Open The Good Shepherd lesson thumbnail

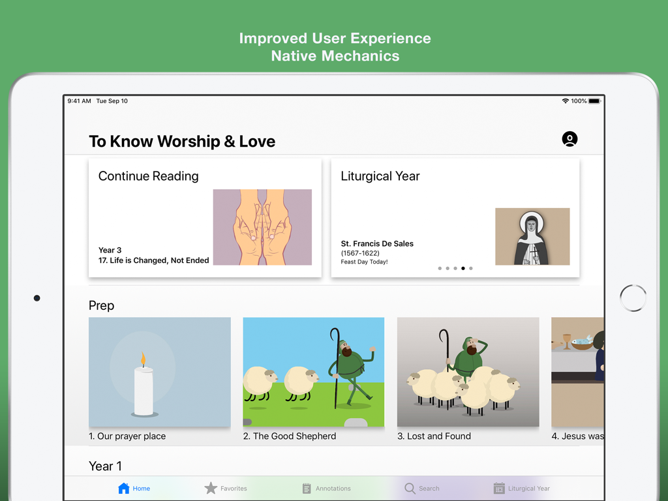coord(314,372)
